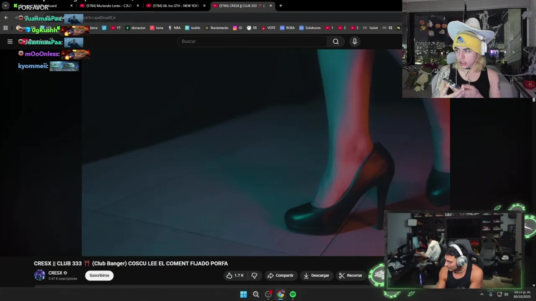
Task: Click the YouTube search magnifier button
Action: pos(336,41)
